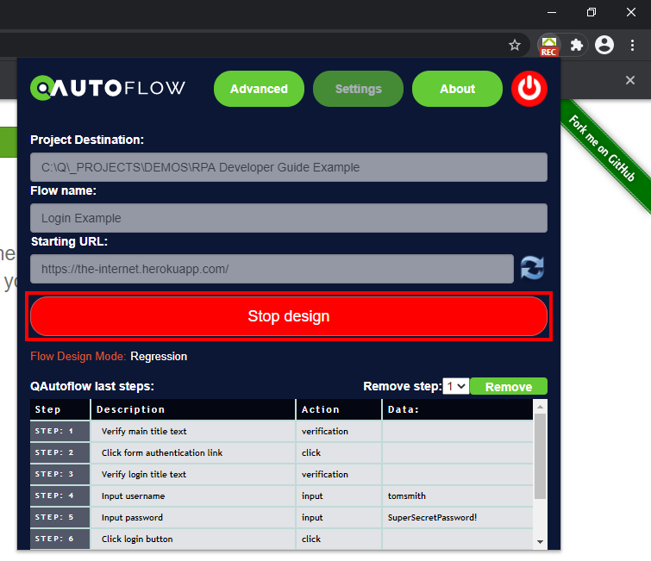
Task: Click the scrollbar down arrow in steps table
Action: pos(540,541)
